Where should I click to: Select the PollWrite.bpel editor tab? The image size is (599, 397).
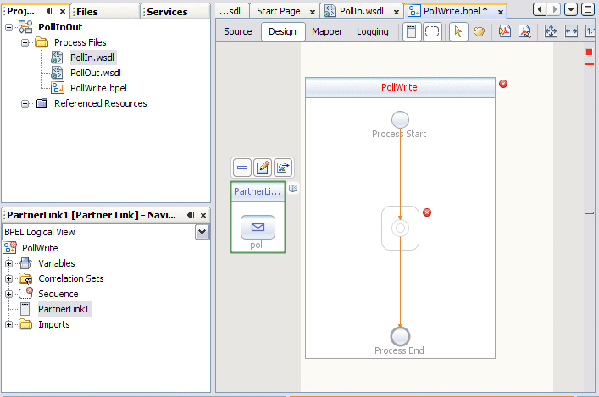pos(455,12)
